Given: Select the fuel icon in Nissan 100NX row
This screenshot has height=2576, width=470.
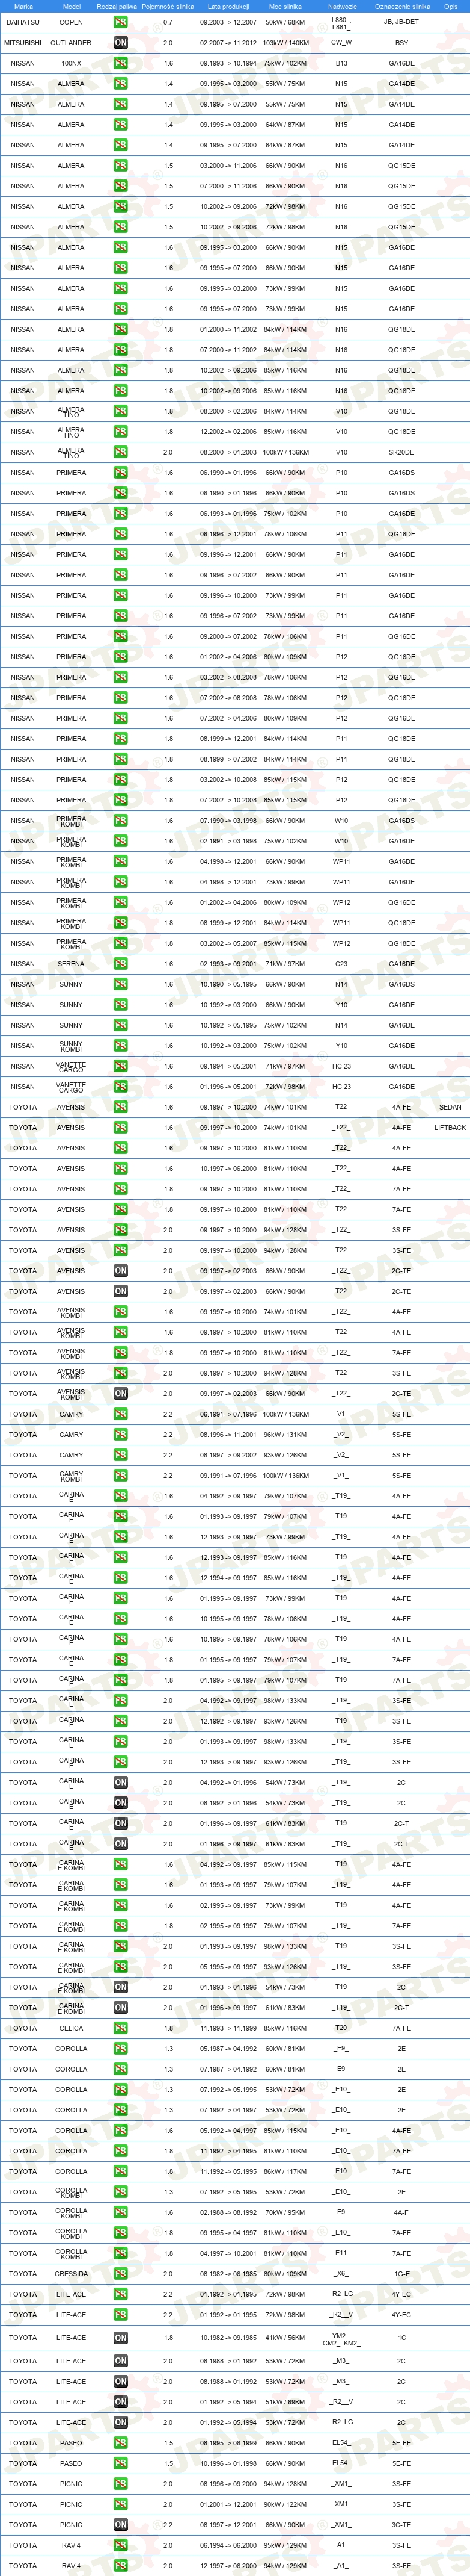Looking at the screenshot, I should click(x=120, y=63).
